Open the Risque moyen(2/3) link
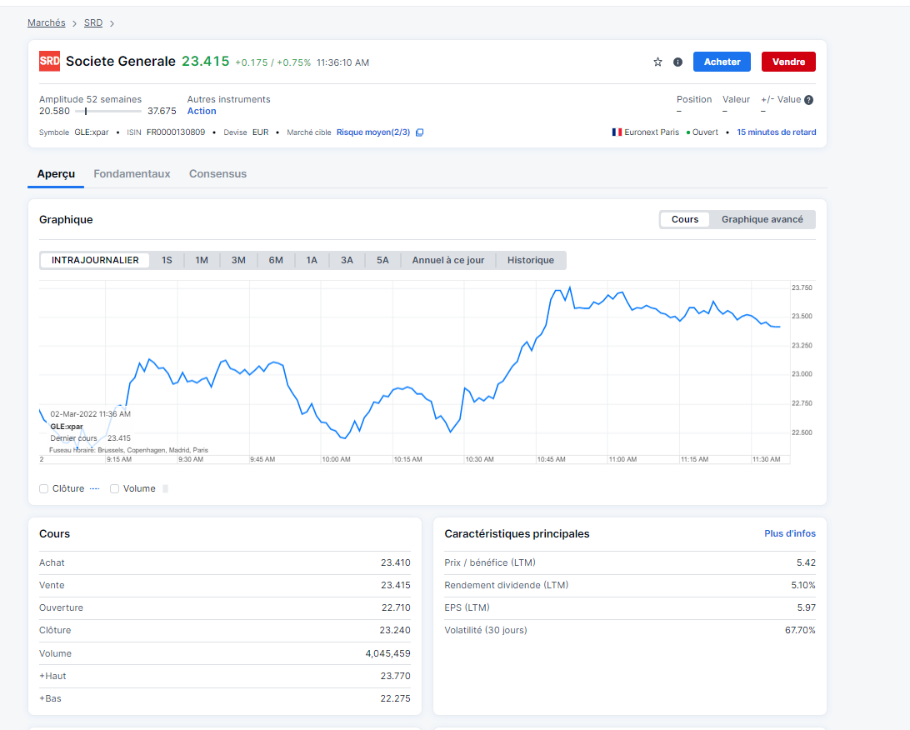The height and width of the screenshot is (730, 910). (x=373, y=132)
